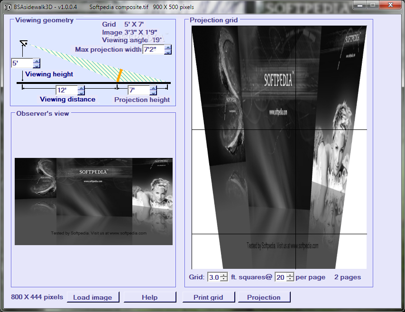
Task: Increase the Viewing height value
Action: (x=37, y=61)
